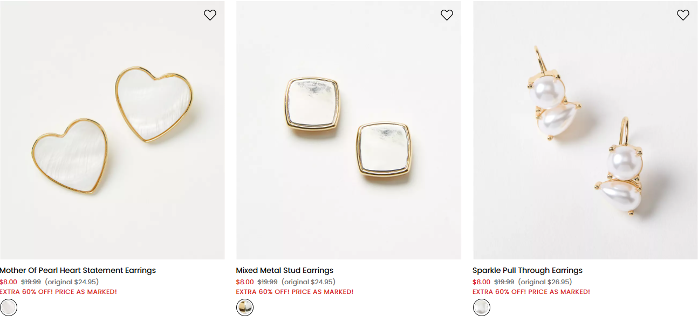Click the original $26.95 price text
Viewport: 698px width, 322px height.
[545, 282]
